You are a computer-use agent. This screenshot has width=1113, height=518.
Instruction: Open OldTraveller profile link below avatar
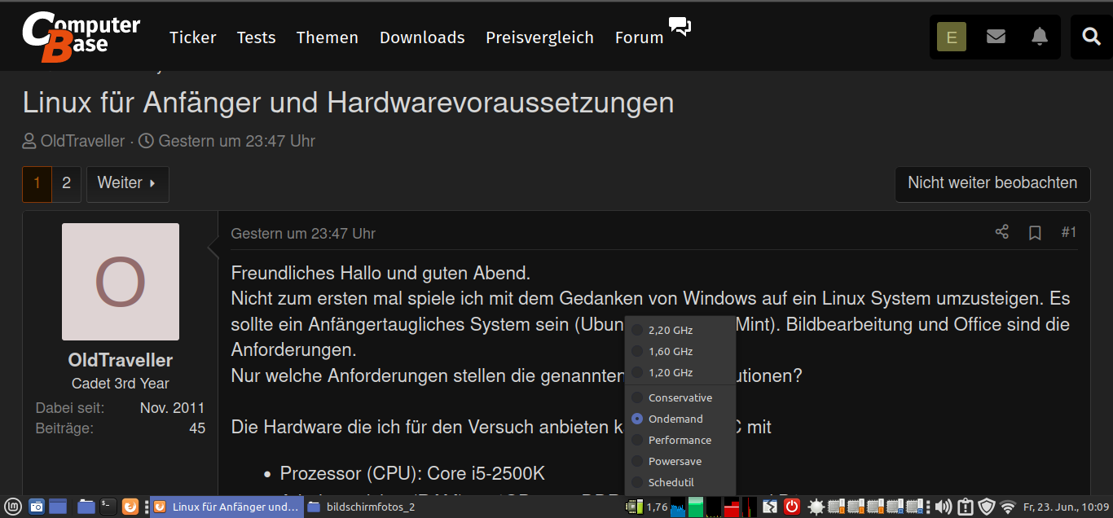tap(121, 360)
